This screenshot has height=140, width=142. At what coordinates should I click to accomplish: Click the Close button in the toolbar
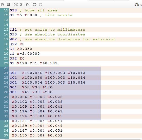[138, 5]
